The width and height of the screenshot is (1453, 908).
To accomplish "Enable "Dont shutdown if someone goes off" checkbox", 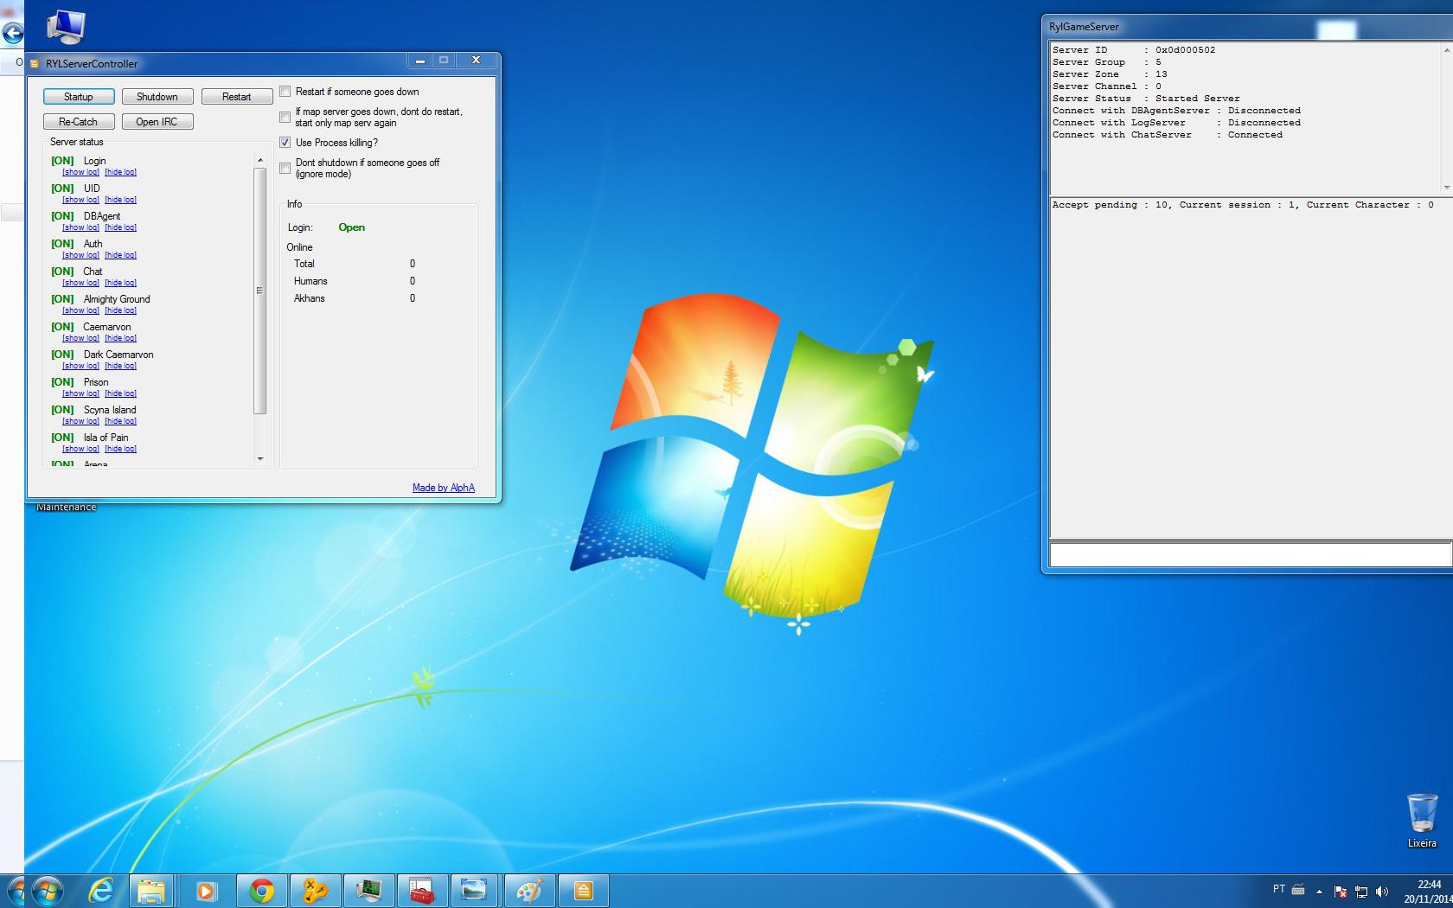I will (285, 168).
